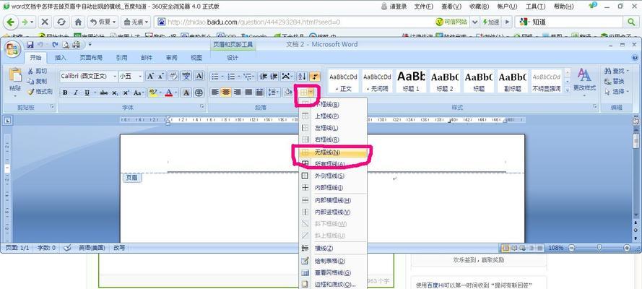Open the 选择 (Select) dropdown
Viewport: 642px width, 289px height.
(x=627, y=92)
